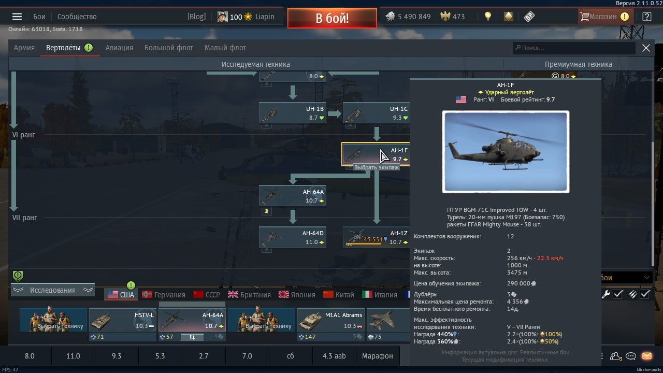
Task: Click first empty Выбрать технику crew slot
Action: (x=53, y=320)
